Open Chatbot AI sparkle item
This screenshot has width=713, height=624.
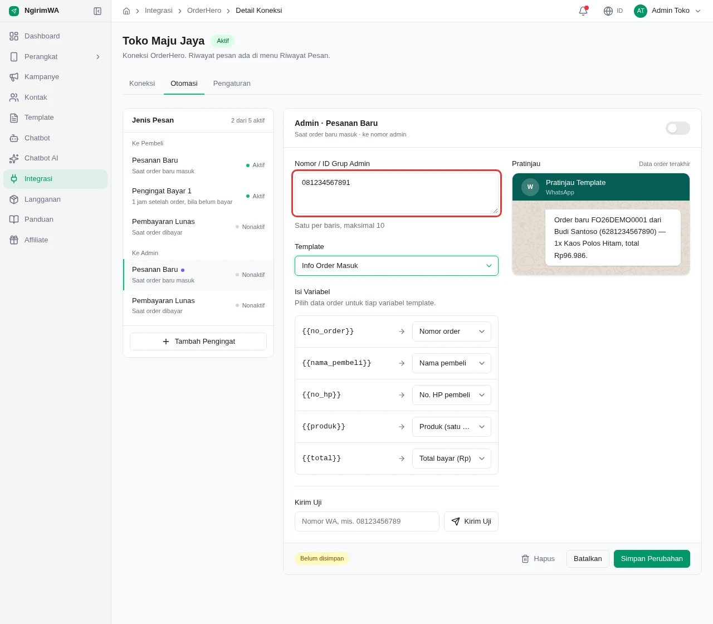click(55, 158)
